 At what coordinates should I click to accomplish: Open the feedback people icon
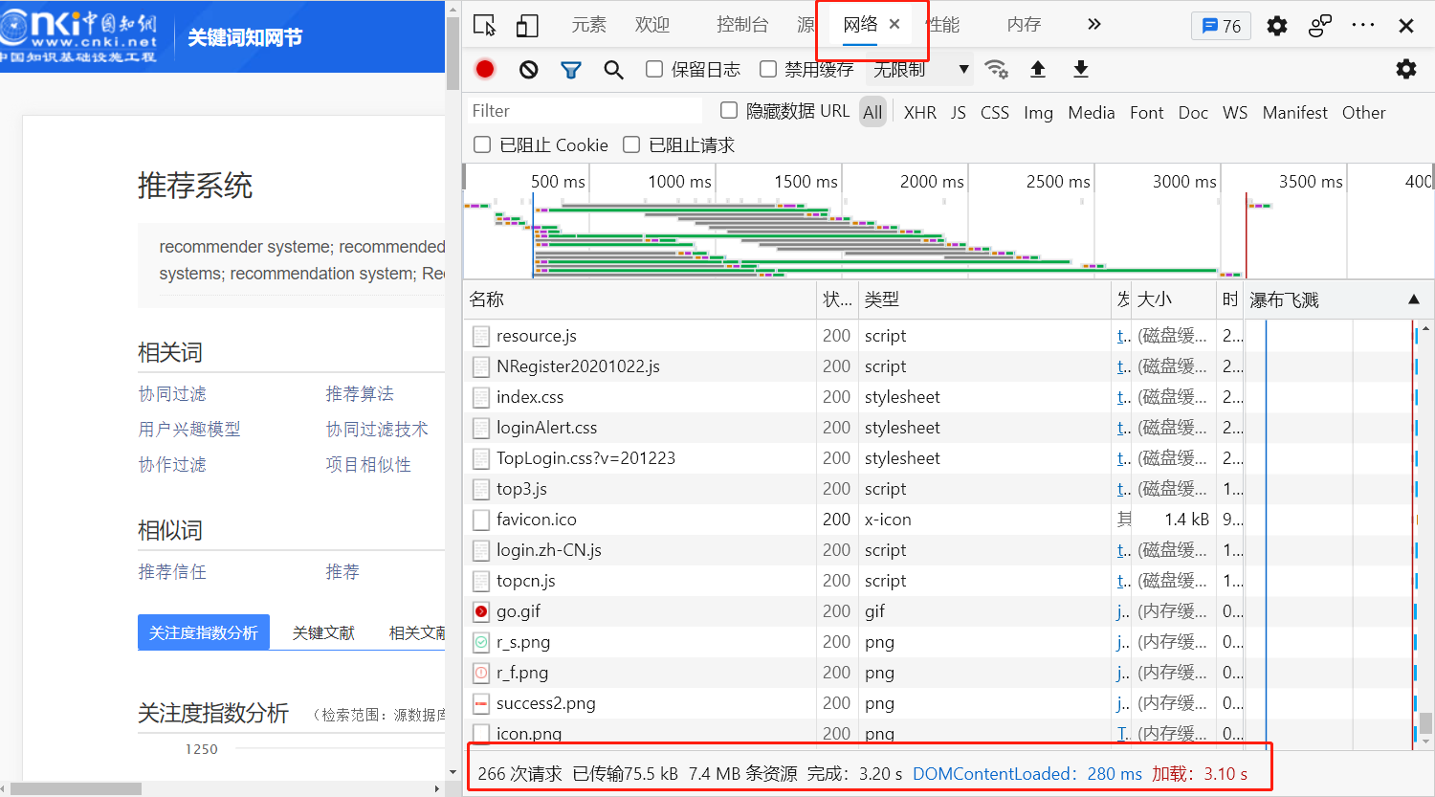pyautogui.click(x=1319, y=26)
